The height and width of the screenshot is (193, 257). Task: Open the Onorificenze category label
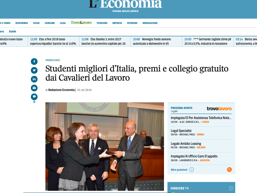coord(53,60)
